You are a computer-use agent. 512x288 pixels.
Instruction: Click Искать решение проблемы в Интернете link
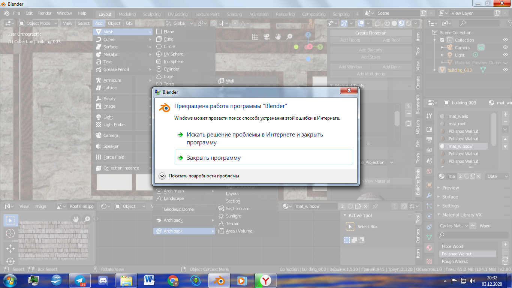(x=264, y=138)
